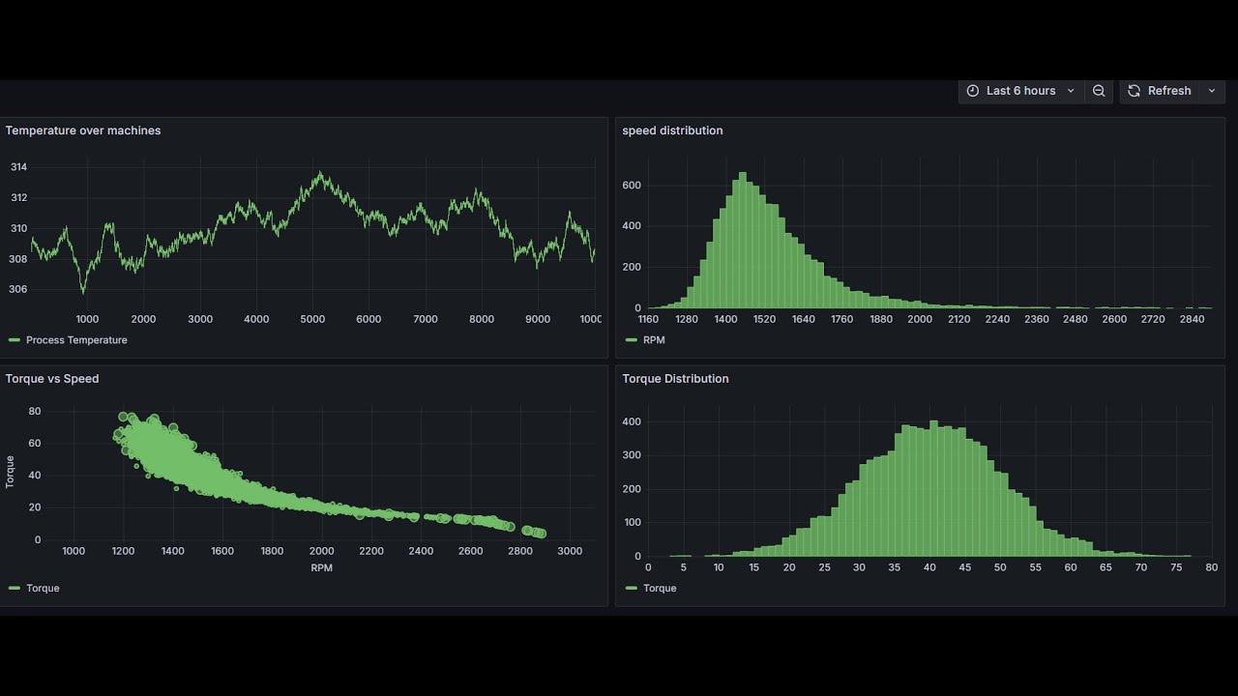Click the 2840 tick in speed distribution
Image resolution: width=1238 pixels, height=696 pixels.
tap(1192, 319)
